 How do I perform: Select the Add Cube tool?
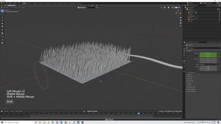2,36
